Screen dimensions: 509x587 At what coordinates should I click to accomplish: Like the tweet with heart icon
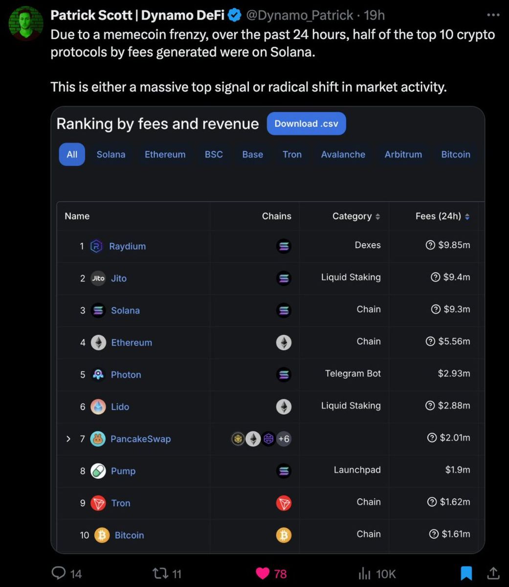tap(263, 573)
